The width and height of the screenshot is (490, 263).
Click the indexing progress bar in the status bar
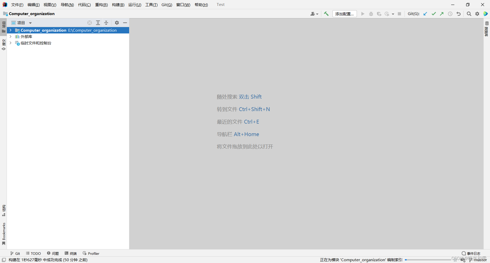(428, 260)
